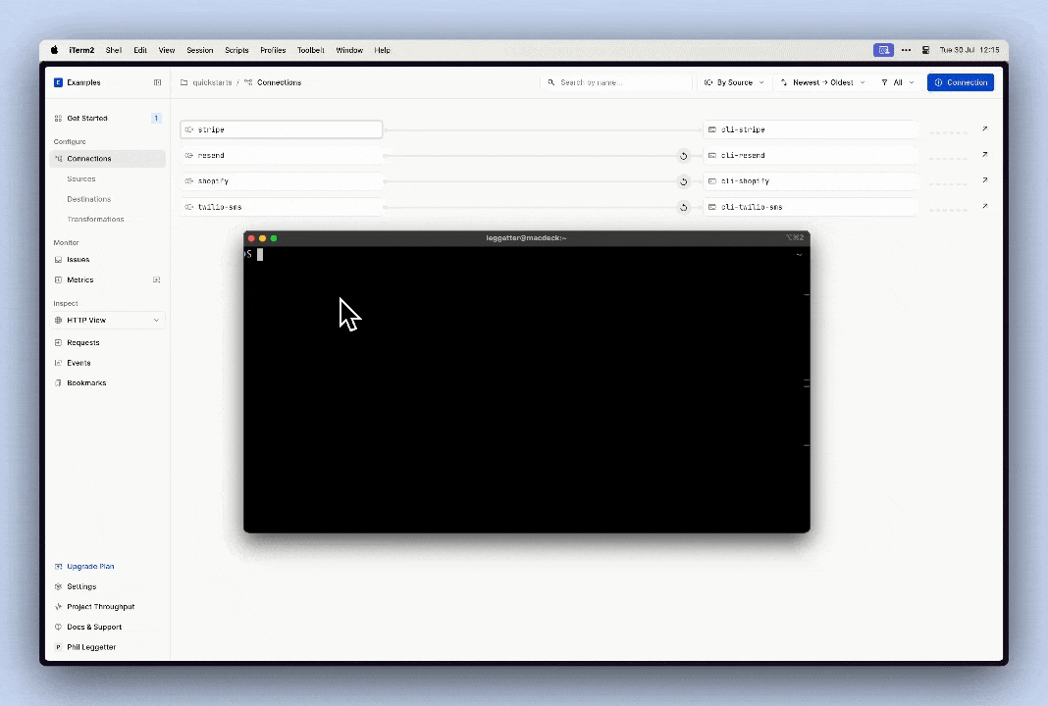1048x706 pixels.
Task: Select Connections in the sidebar
Action: pos(88,158)
